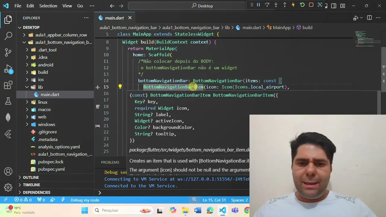Expand the .dart_tool folder
This screenshot has height=217, width=386.
tap(55, 50)
